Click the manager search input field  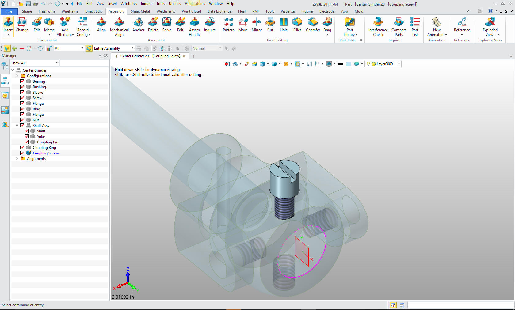click(x=84, y=63)
